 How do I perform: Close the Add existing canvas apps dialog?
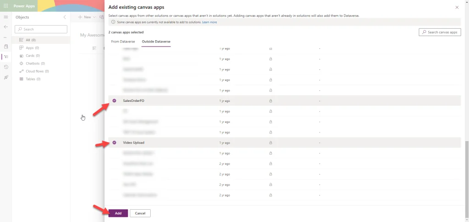[457, 7]
